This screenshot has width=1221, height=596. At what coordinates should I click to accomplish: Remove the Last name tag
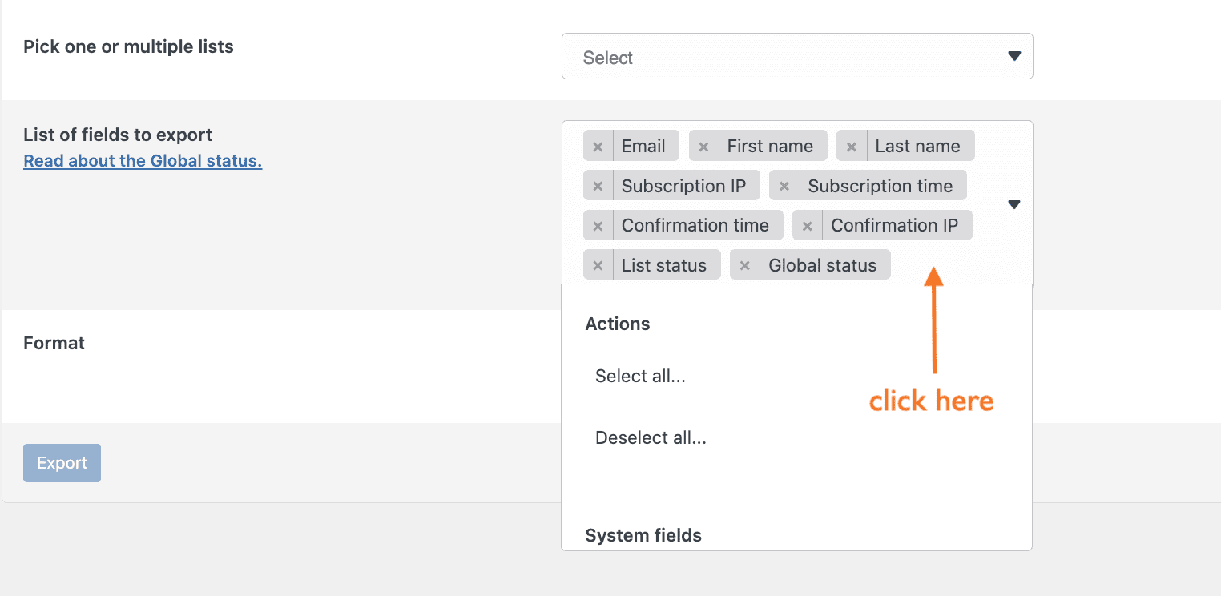click(x=852, y=147)
